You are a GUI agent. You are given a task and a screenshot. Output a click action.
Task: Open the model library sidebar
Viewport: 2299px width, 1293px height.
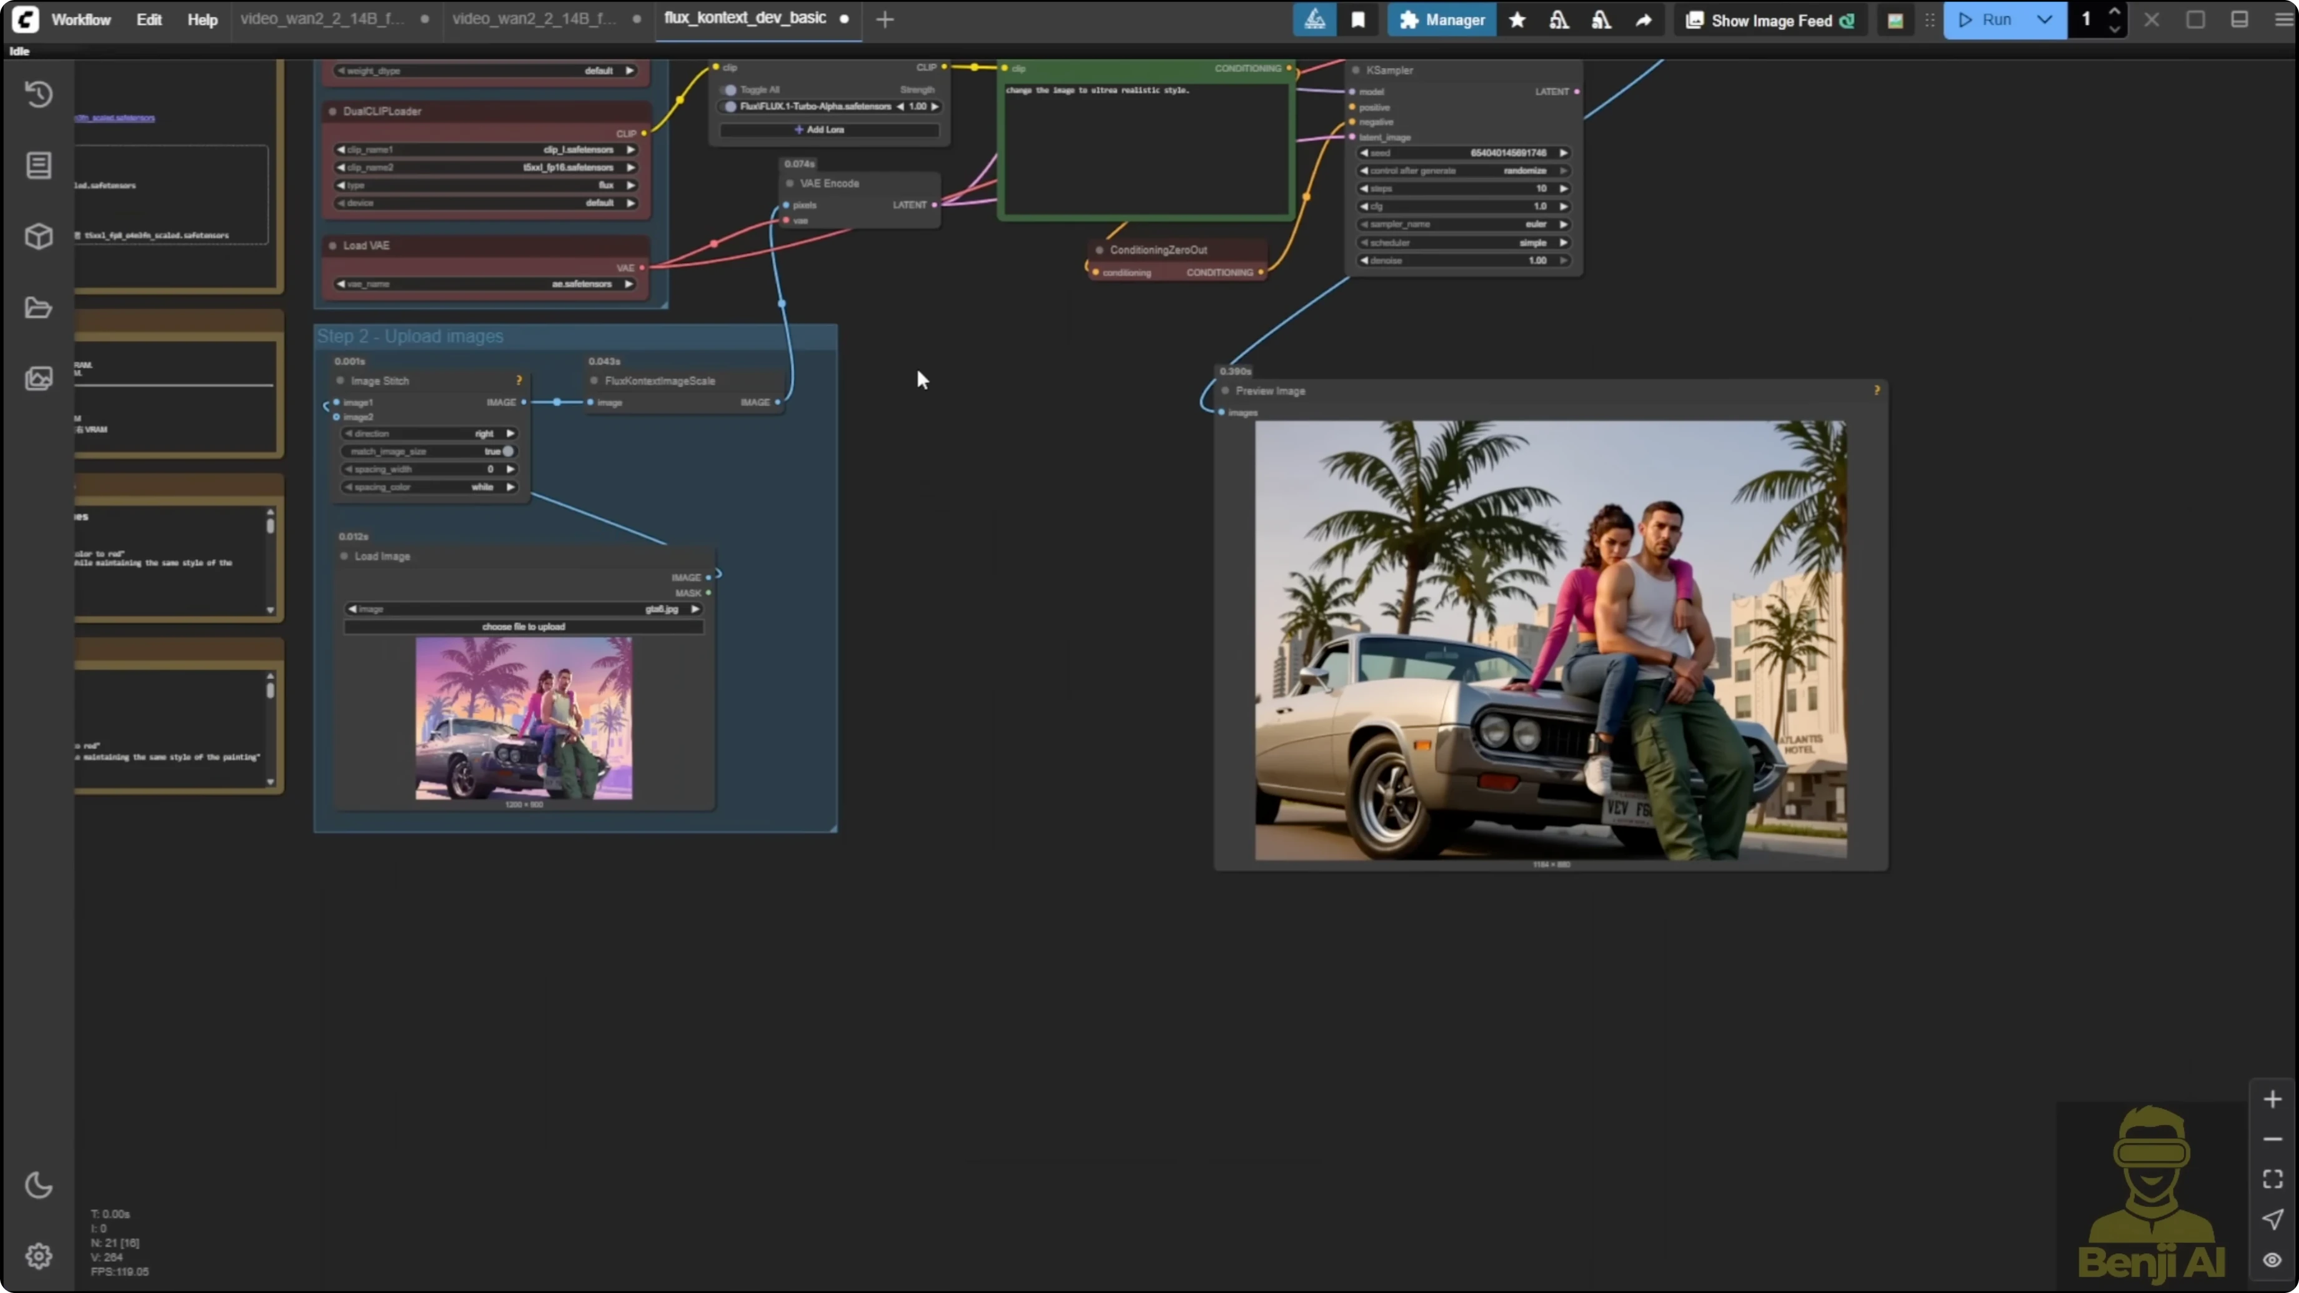pyautogui.click(x=39, y=237)
